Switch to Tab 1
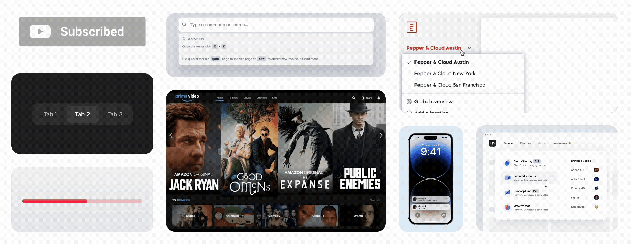This screenshot has height=244, width=631. (x=50, y=114)
